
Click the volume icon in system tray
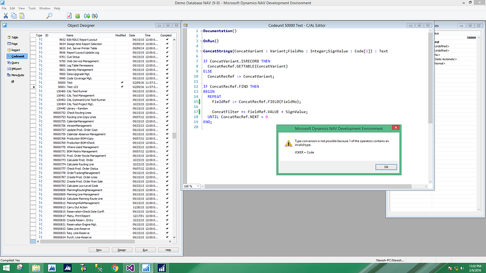coord(462,268)
